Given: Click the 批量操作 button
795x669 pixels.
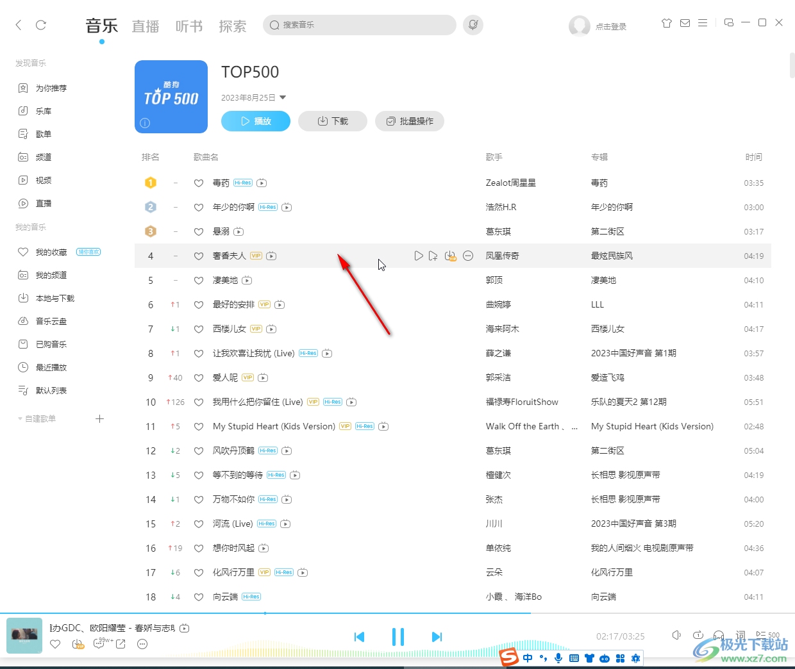Looking at the screenshot, I should pyautogui.click(x=410, y=121).
